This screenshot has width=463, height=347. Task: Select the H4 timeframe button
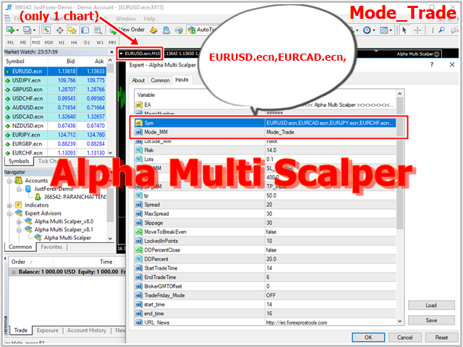(74, 43)
